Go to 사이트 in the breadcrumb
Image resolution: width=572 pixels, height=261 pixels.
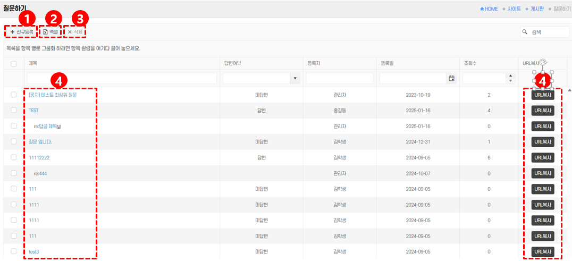click(514, 9)
